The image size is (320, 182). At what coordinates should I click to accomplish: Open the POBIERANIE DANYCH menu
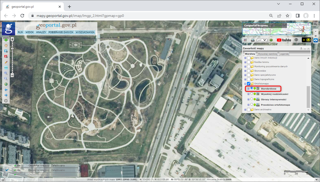(x=61, y=32)
